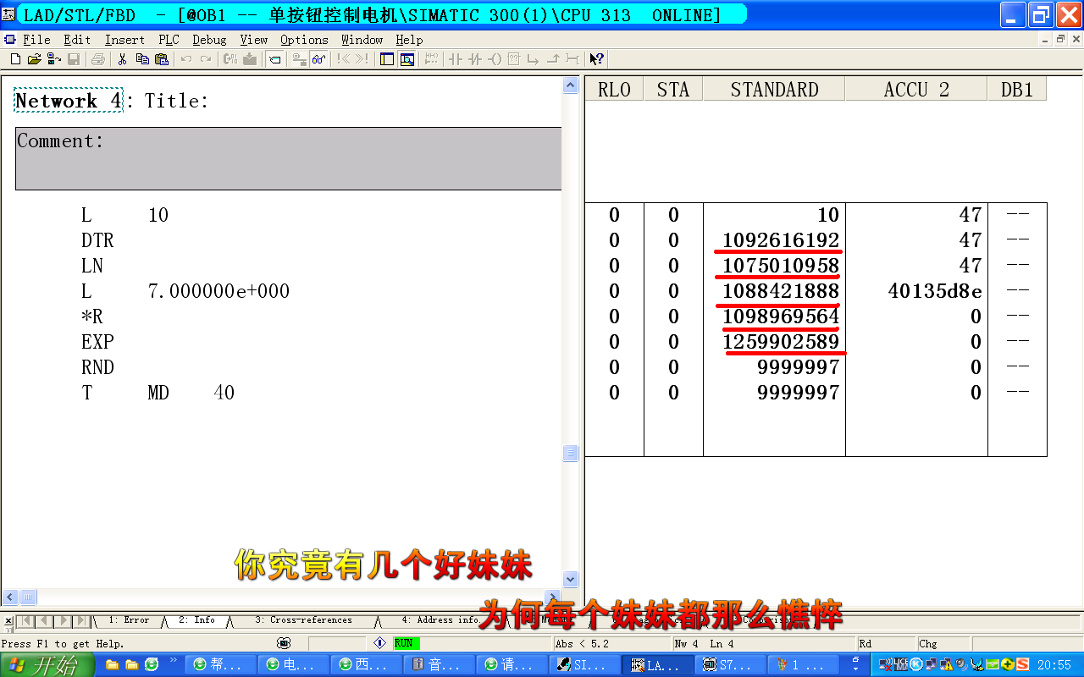This screenshot has height=677, width=1084.
Task: Open the Help menu
Action: tap(409, 40)
